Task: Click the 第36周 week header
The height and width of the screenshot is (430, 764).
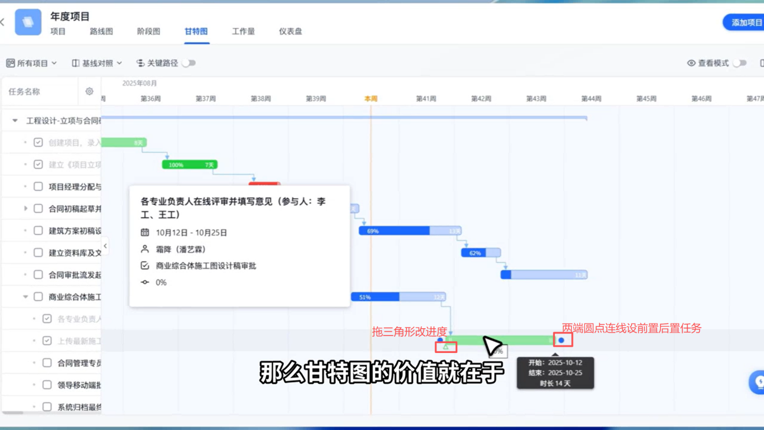Action: (150, 99)
